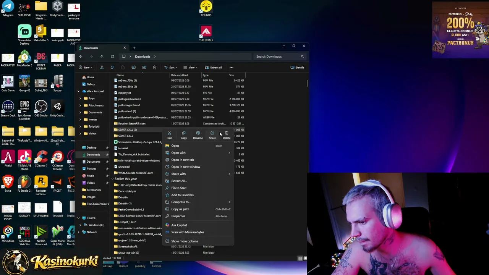Select Add to Favorites

pos(198,195)
